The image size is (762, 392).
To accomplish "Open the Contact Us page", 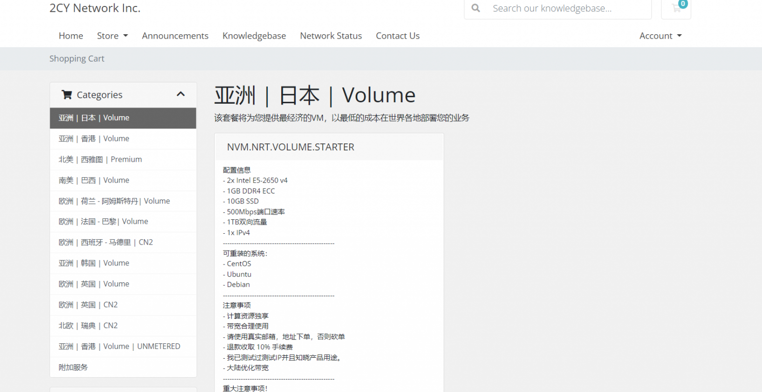I will [397, 36].
